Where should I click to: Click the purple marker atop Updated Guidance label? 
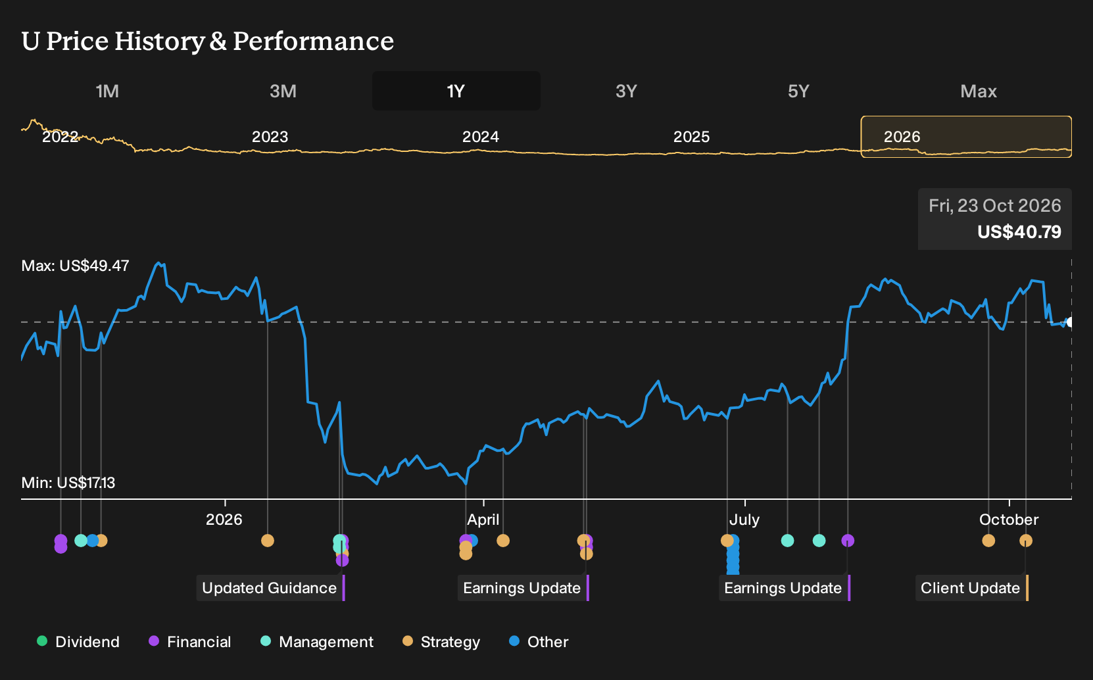pyautogui.click(x=342, y=560)
